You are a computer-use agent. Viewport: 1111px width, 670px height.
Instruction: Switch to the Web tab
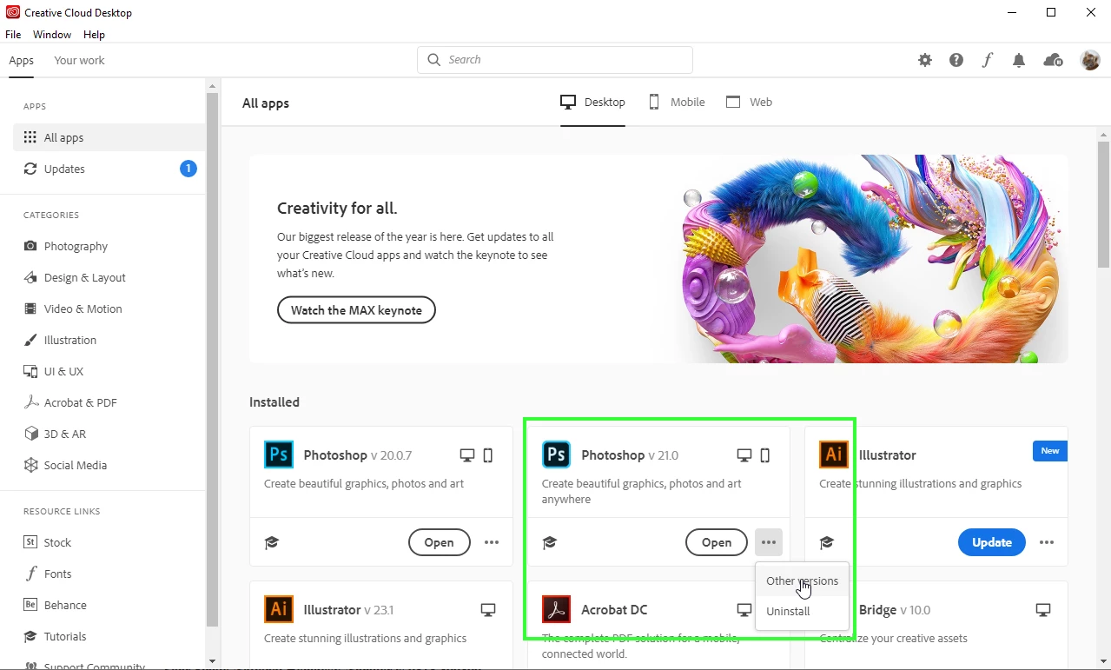point(749,102)
